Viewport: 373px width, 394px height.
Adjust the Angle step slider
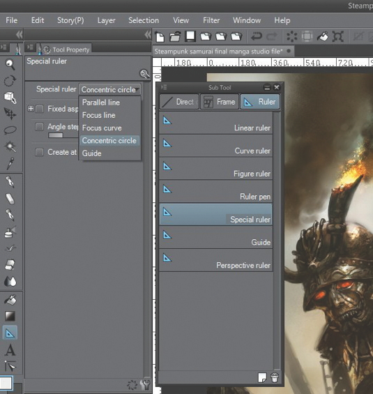(63, 135)
